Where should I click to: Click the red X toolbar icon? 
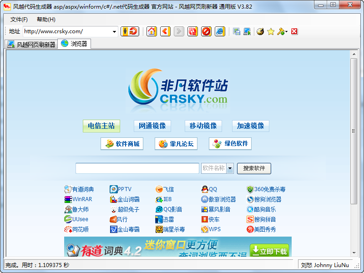[294, 31]
